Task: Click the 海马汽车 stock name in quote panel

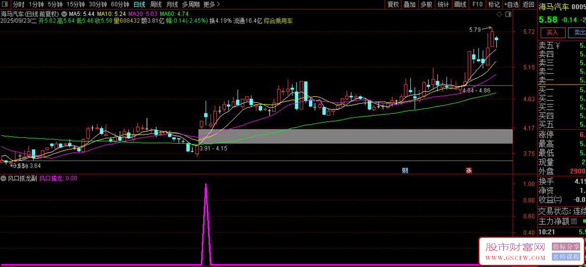Action: pyautogui.click(x=554, y=6)
